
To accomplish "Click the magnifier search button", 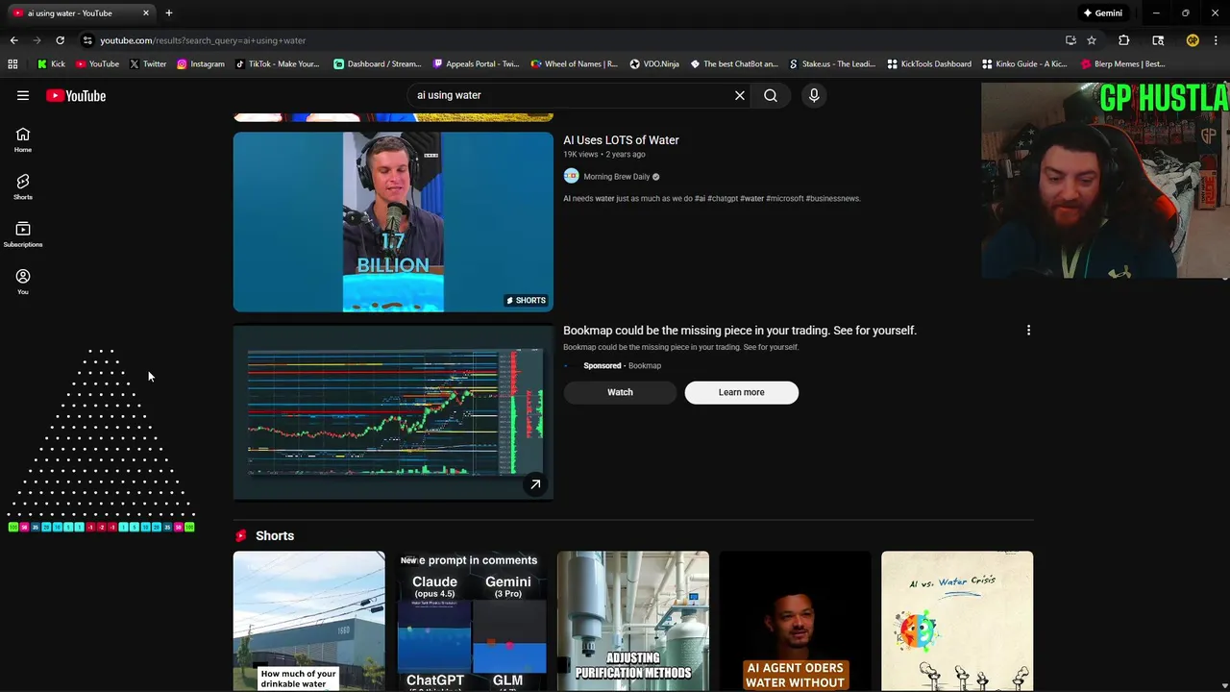I will pyautogui.click(x=771, y=95).
